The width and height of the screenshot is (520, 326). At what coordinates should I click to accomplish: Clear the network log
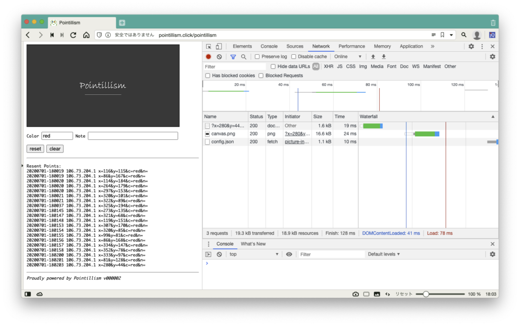tap(219, 57)
